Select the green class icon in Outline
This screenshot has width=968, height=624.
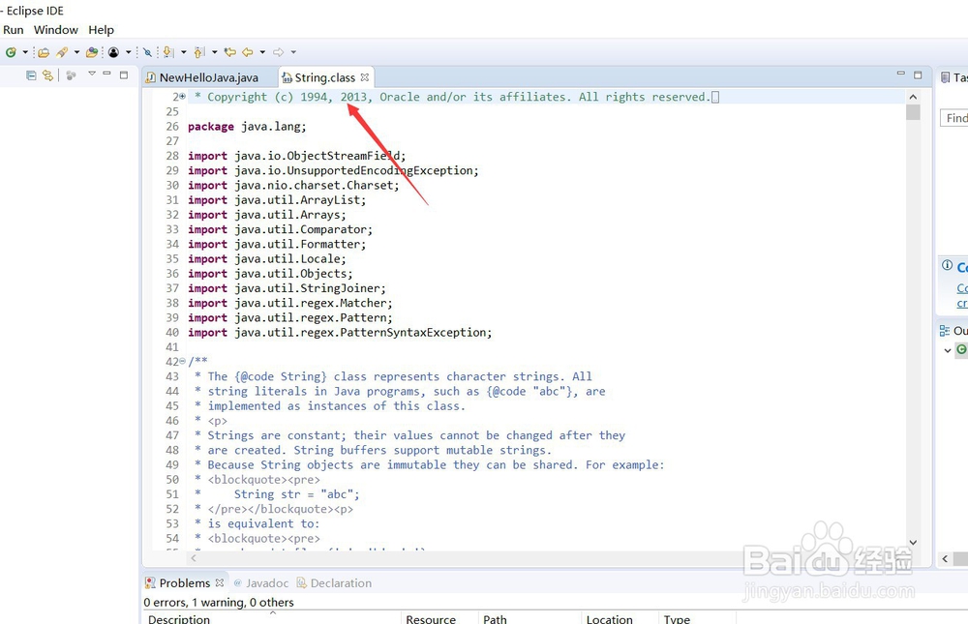[x=962, y=349]
